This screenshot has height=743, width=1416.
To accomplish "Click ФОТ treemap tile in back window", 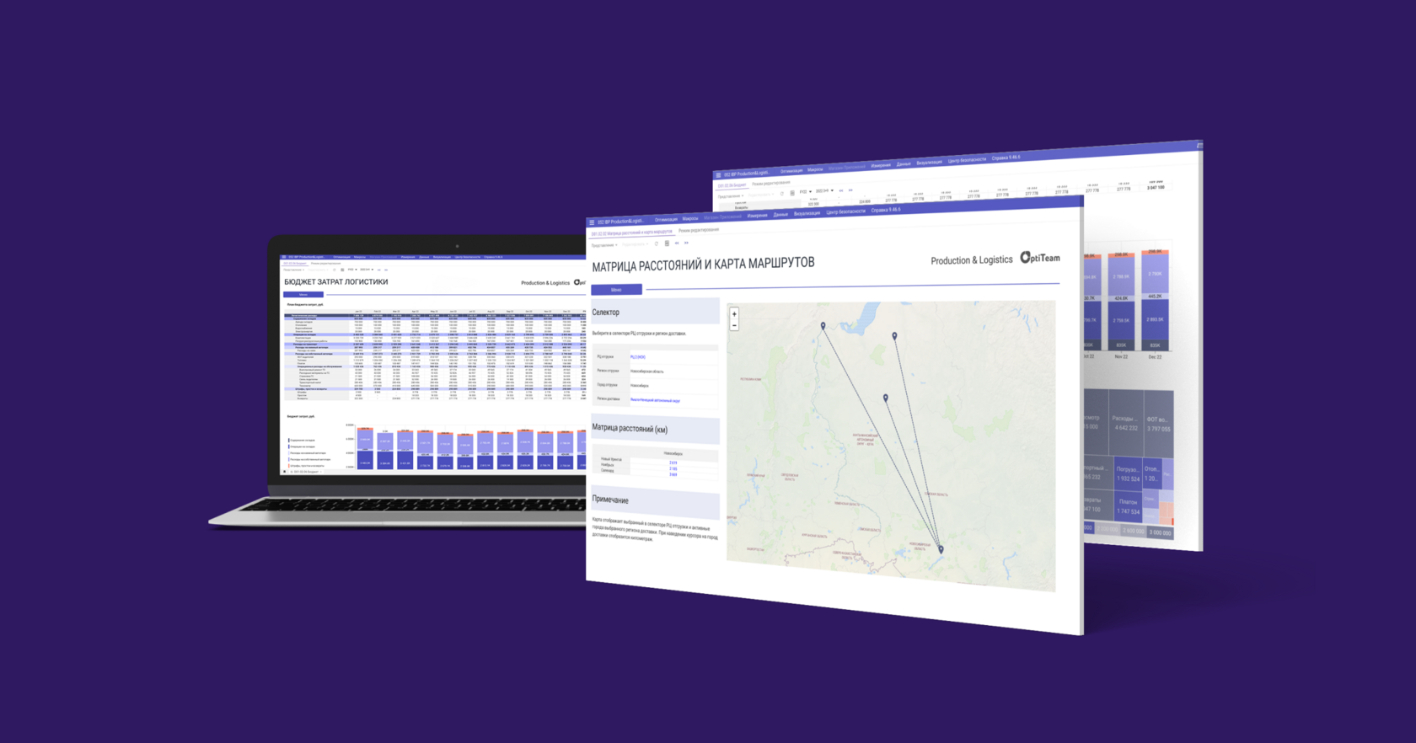I will pos(1158,424).
